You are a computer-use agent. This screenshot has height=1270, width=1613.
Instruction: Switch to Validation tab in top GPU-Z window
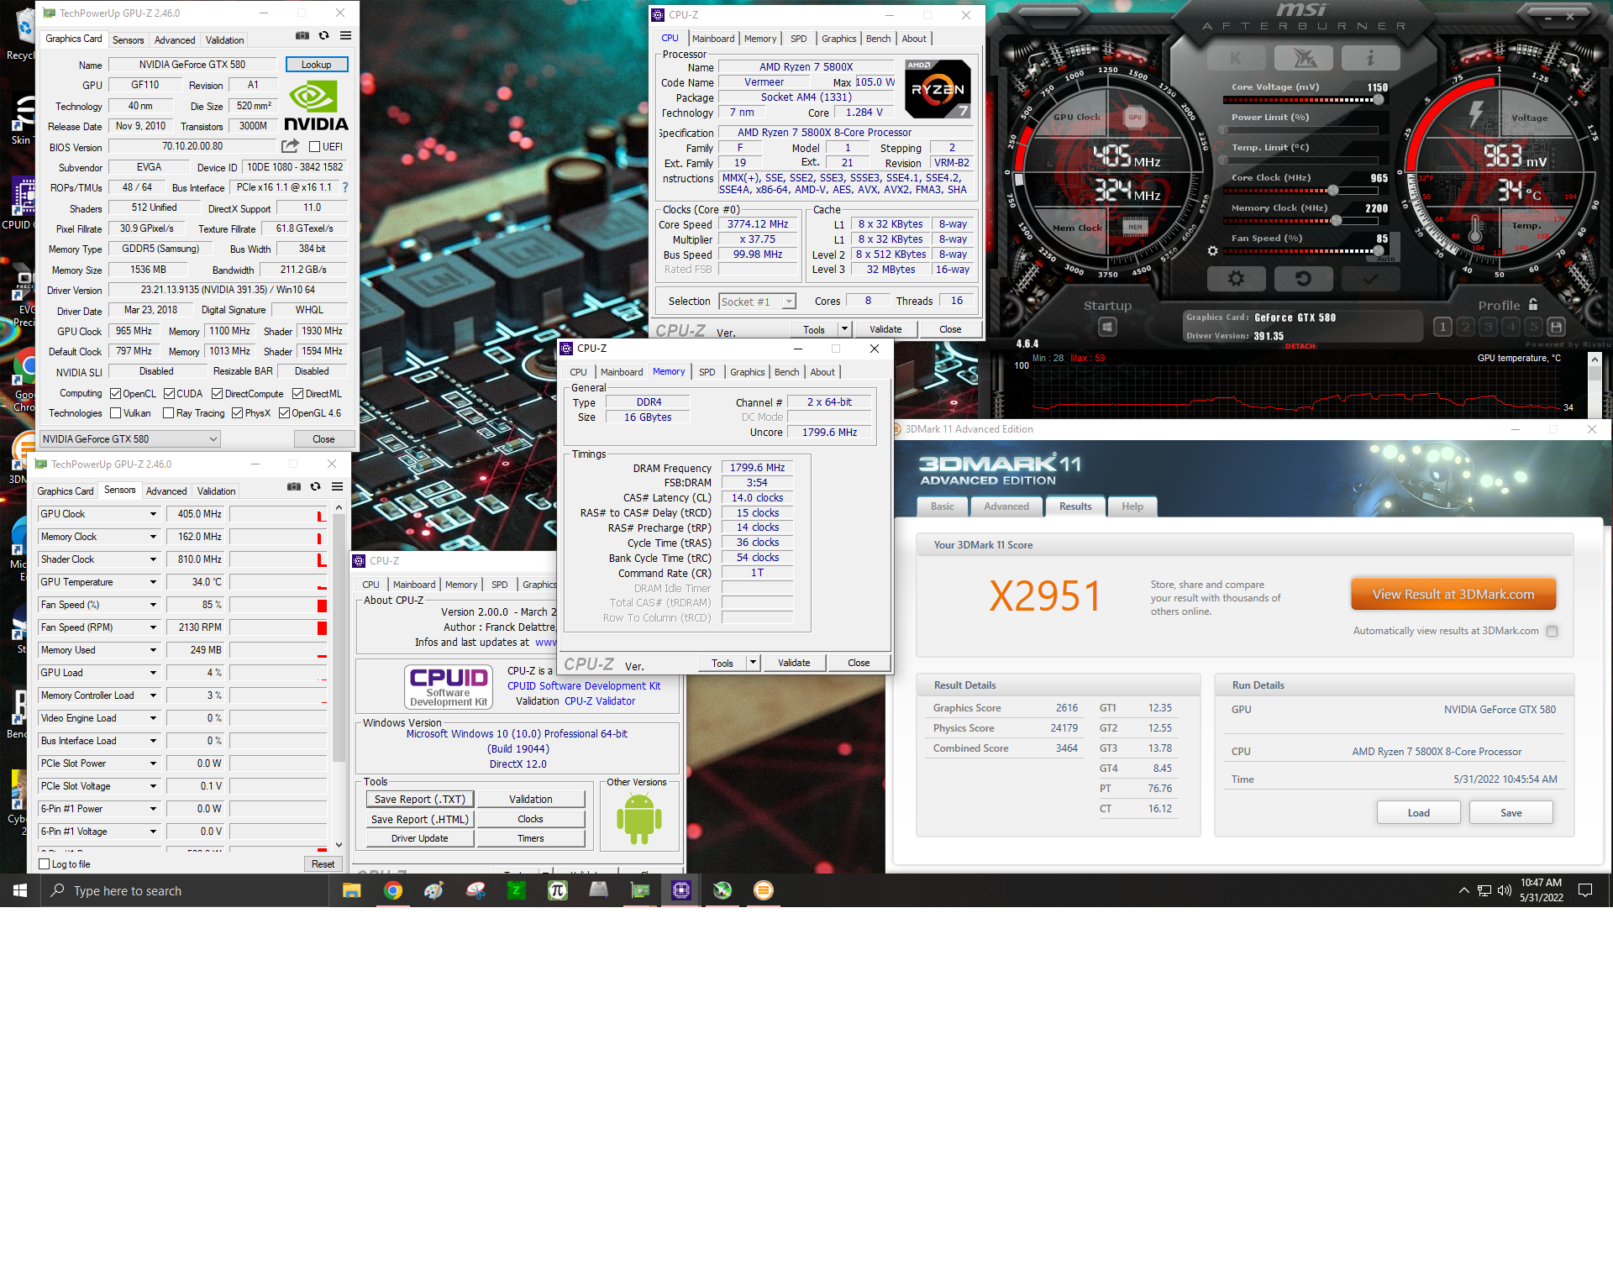tap(224, 39)
